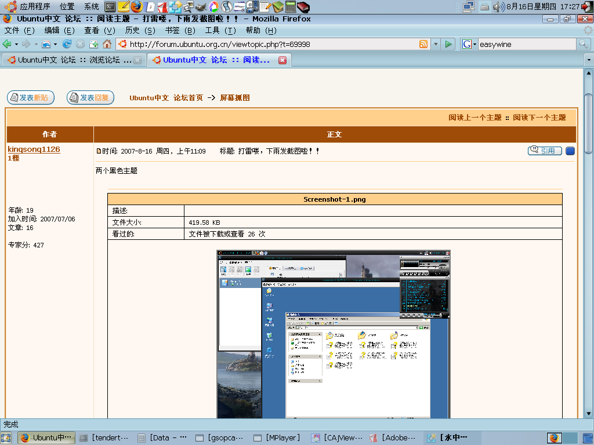Viewport: 594px width, 445px height.
Task: Click the vertical scrollbar up arrow
Action: [x=588, y=72]
